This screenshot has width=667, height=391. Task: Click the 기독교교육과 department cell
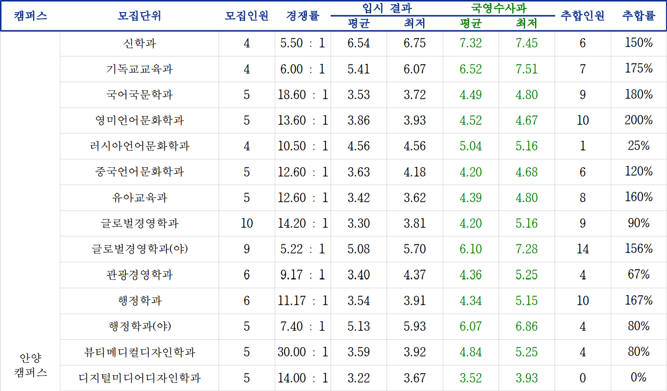tap(139, 69)
